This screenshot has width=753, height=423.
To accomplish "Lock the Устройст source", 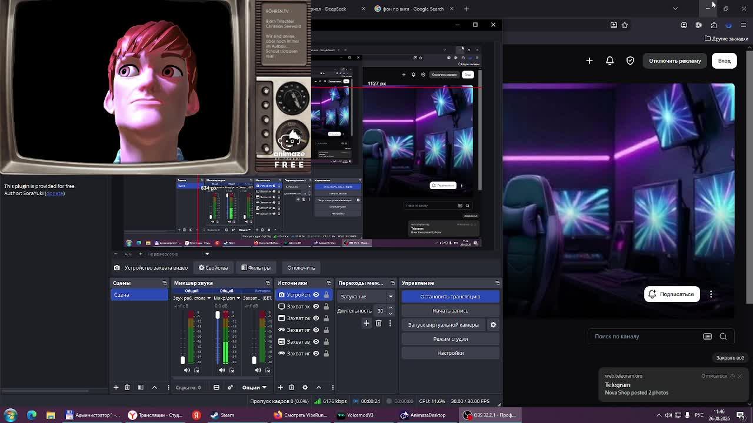I will tap(326, 295).
